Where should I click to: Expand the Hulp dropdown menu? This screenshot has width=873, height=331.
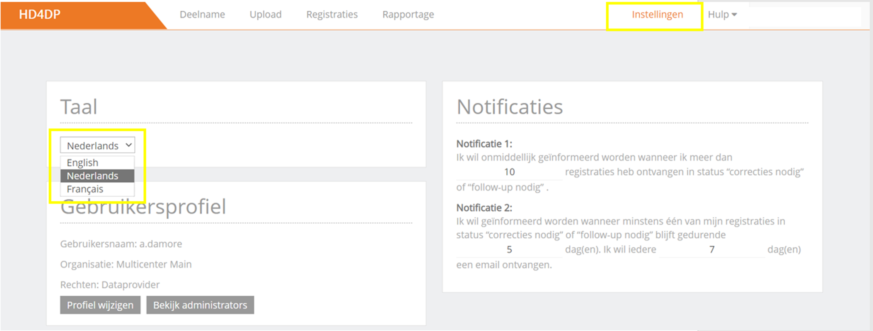pos(722,14)
